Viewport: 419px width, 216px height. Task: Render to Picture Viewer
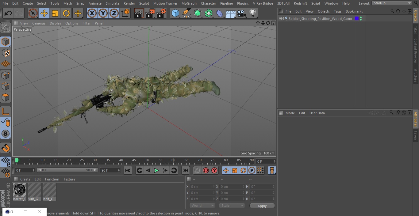click(150, 13)
